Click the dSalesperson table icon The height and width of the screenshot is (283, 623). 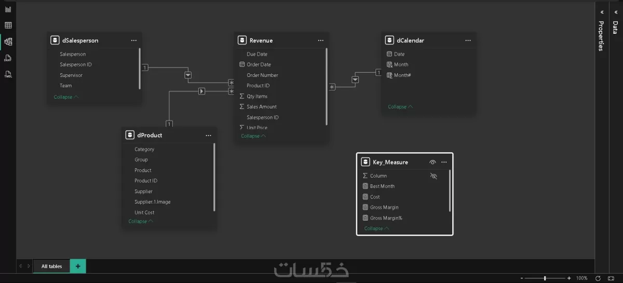click(55, 40)
